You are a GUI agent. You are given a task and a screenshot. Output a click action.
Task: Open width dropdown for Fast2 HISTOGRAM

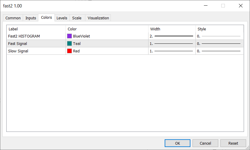point(172,36)
